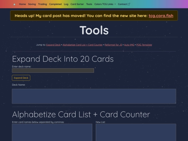Jump to Expand Deck section
Viewport: 188px width, 141px height.
click(53, 45)
